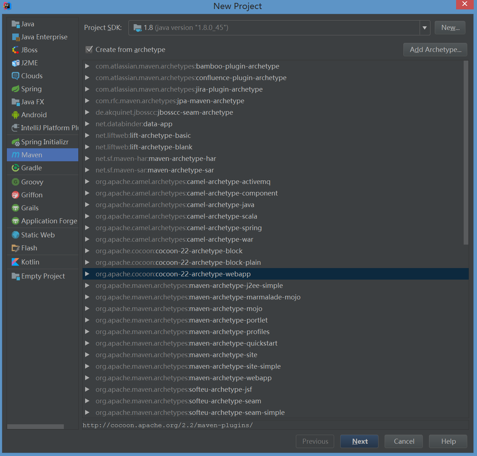477x456 pixels.
Task: Click the Grails icon
Action: pos(16,208)
